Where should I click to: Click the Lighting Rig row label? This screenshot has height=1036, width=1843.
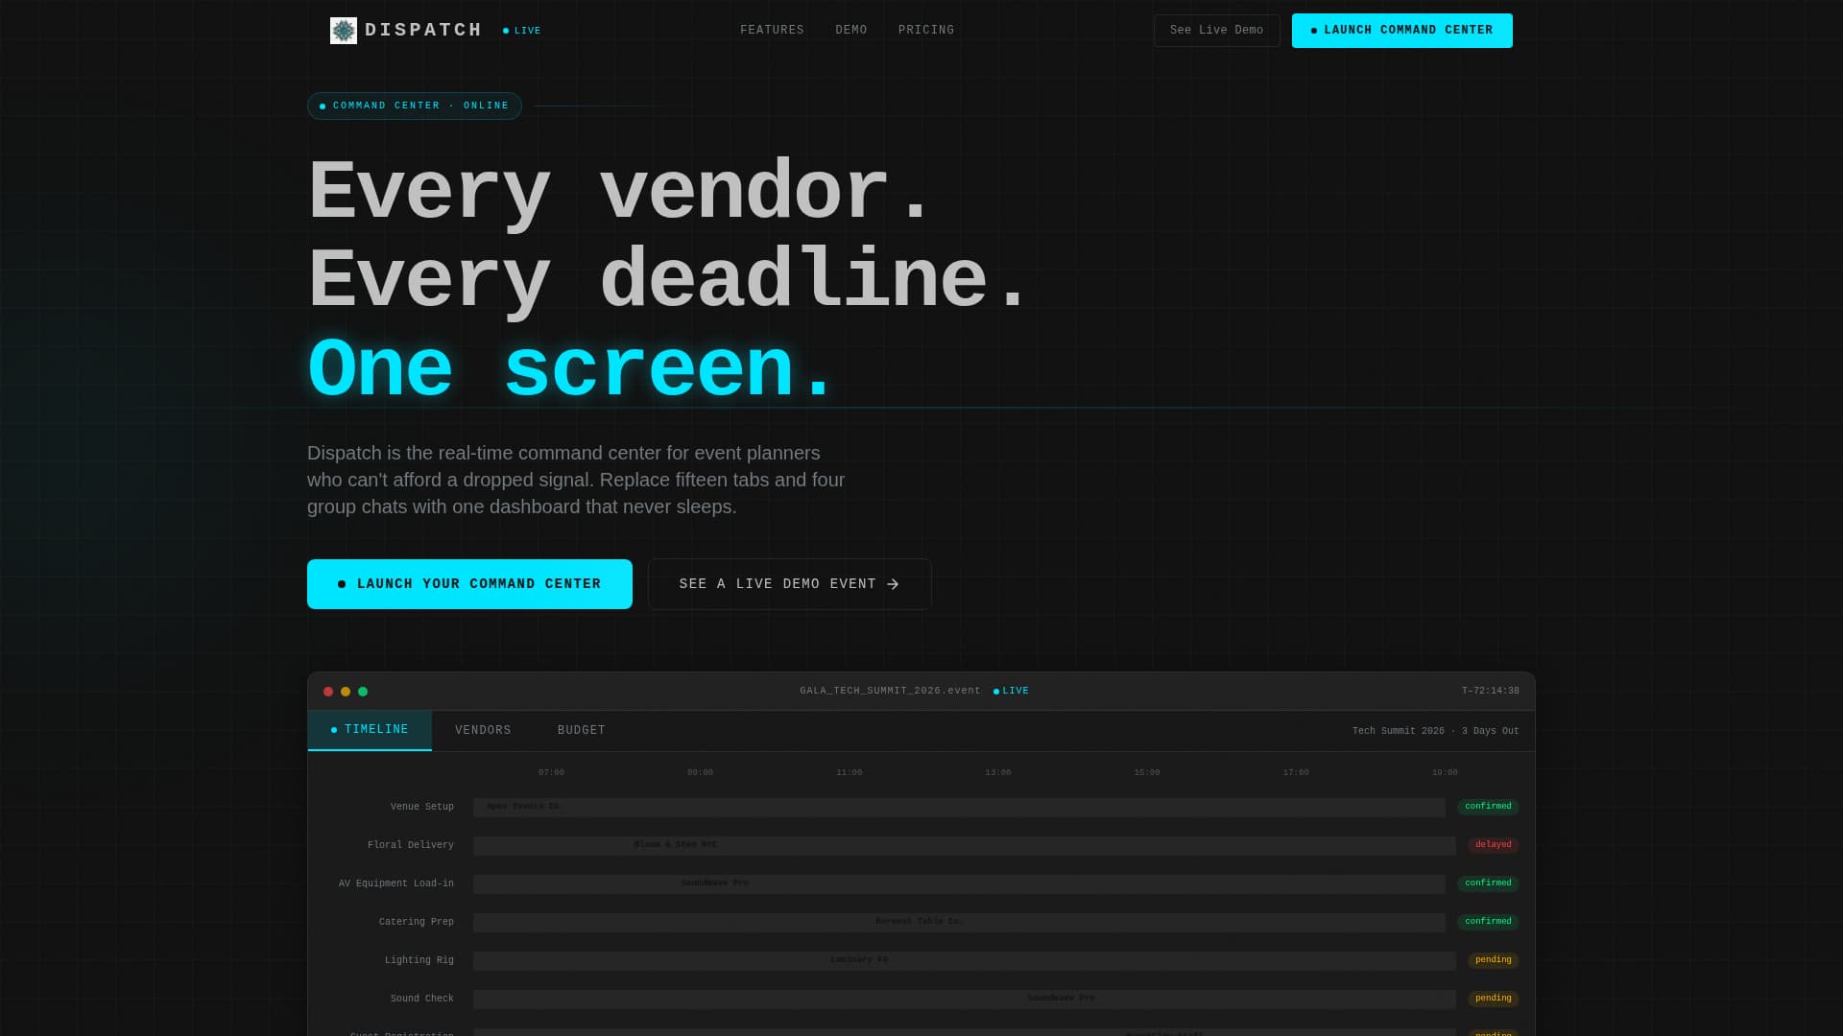[x=419, y=960]
